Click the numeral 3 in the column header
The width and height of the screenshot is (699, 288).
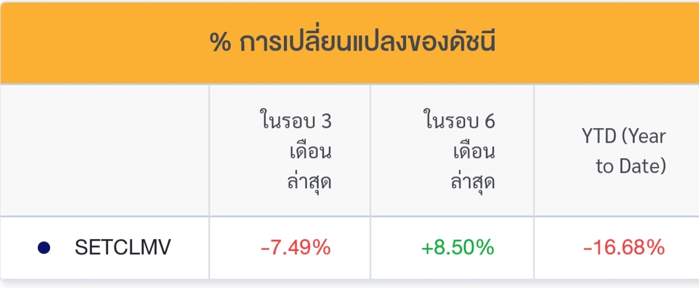(x=325, y=122)
